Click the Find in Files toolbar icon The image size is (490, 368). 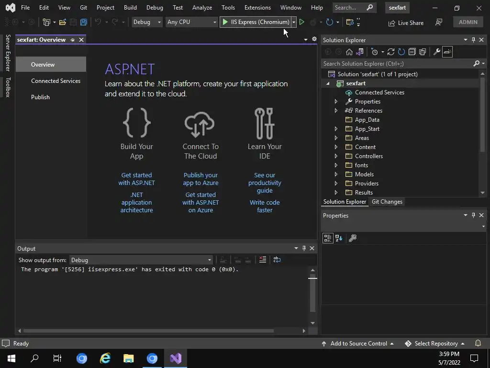click(x=350, y=22)
